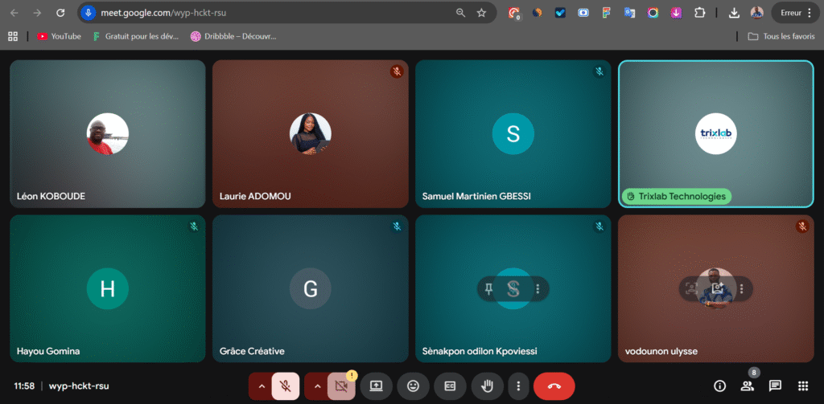
Task: Raise hand in the meeting
Action: click(x=487, y=386)
